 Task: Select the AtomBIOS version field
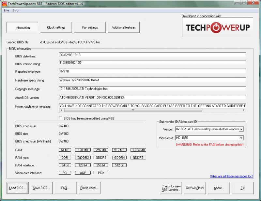tap(152, 98)
